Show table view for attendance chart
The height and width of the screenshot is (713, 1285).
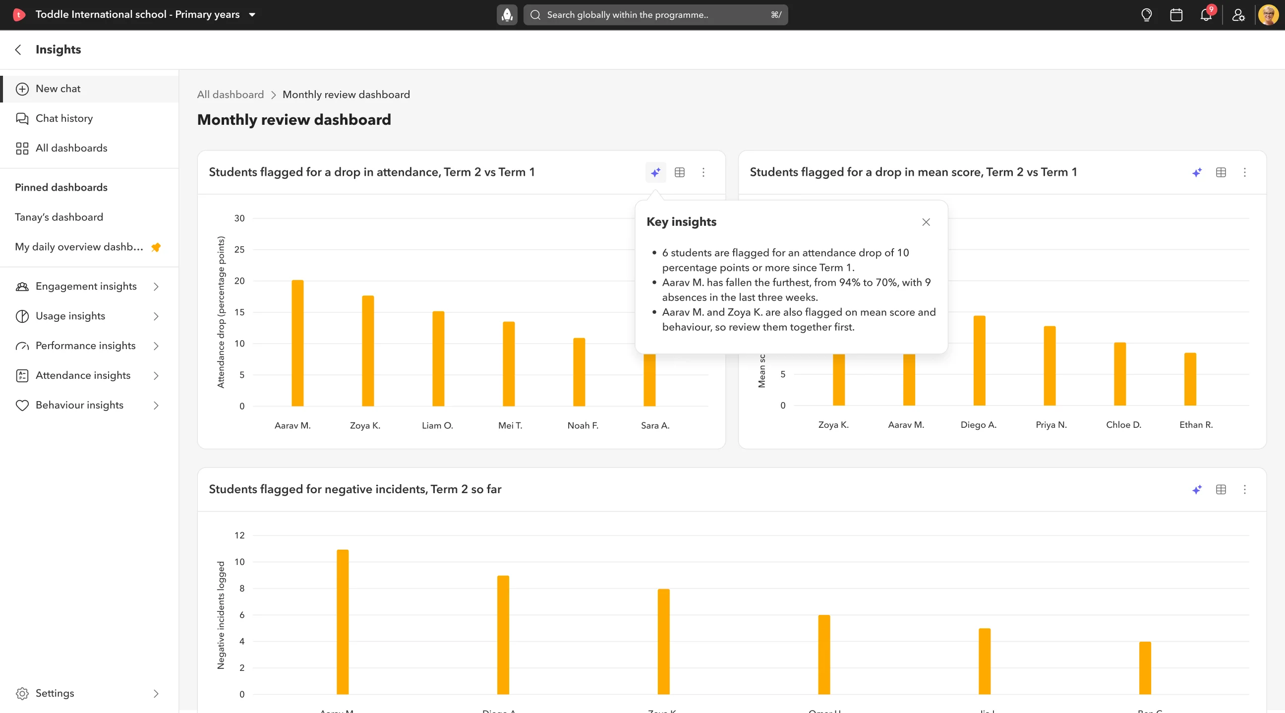[x=679, y=172]
